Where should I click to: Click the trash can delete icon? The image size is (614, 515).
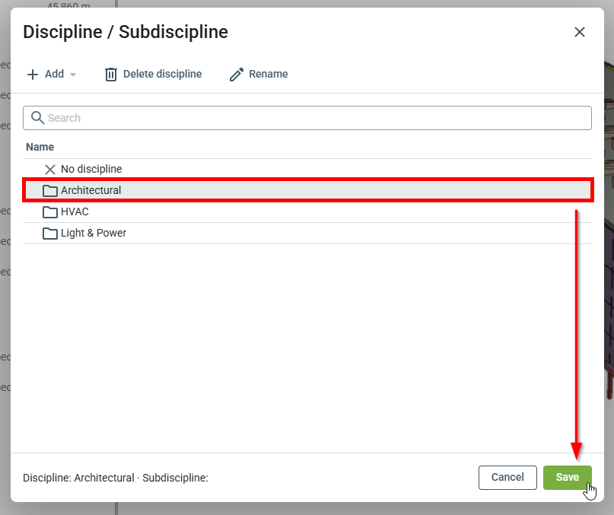click(111, 75)
